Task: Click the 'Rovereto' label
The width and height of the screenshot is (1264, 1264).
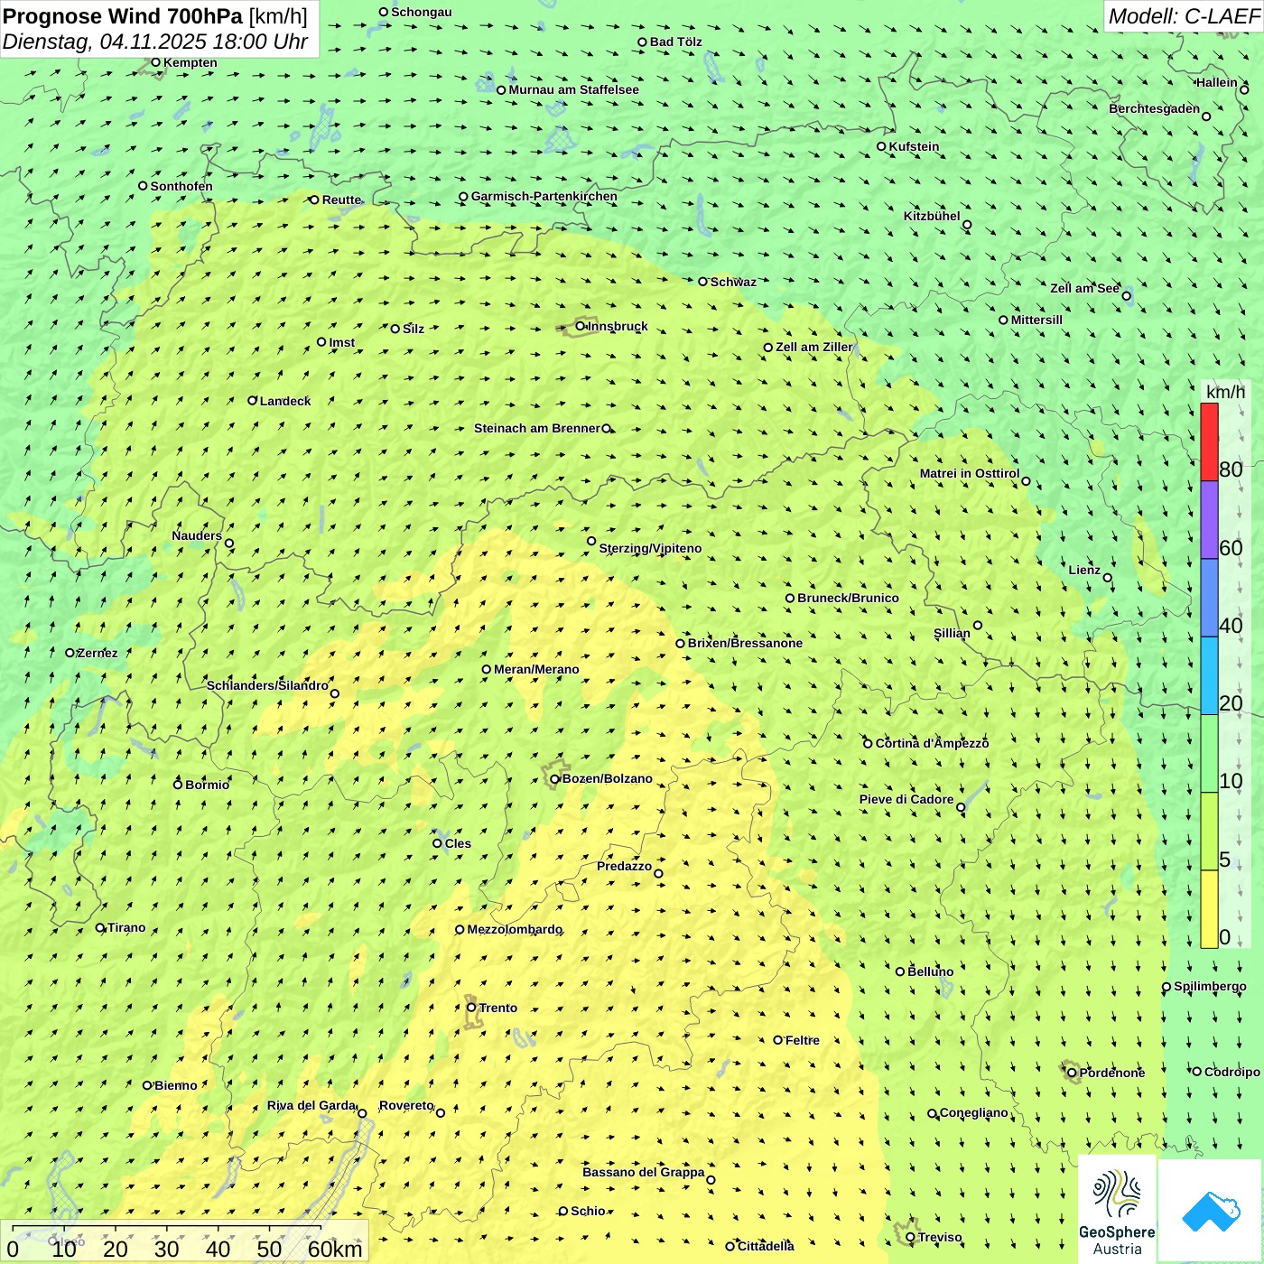Action: coord(406,1105)
